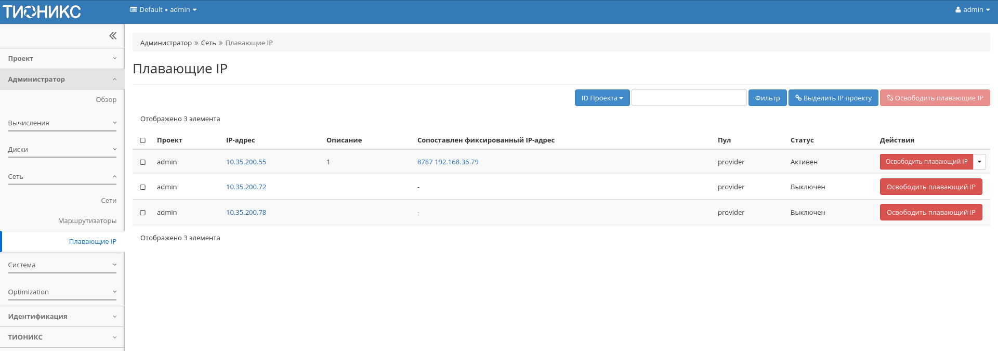
Task: Open the Default • admin project selector
Action: [163, 9]
